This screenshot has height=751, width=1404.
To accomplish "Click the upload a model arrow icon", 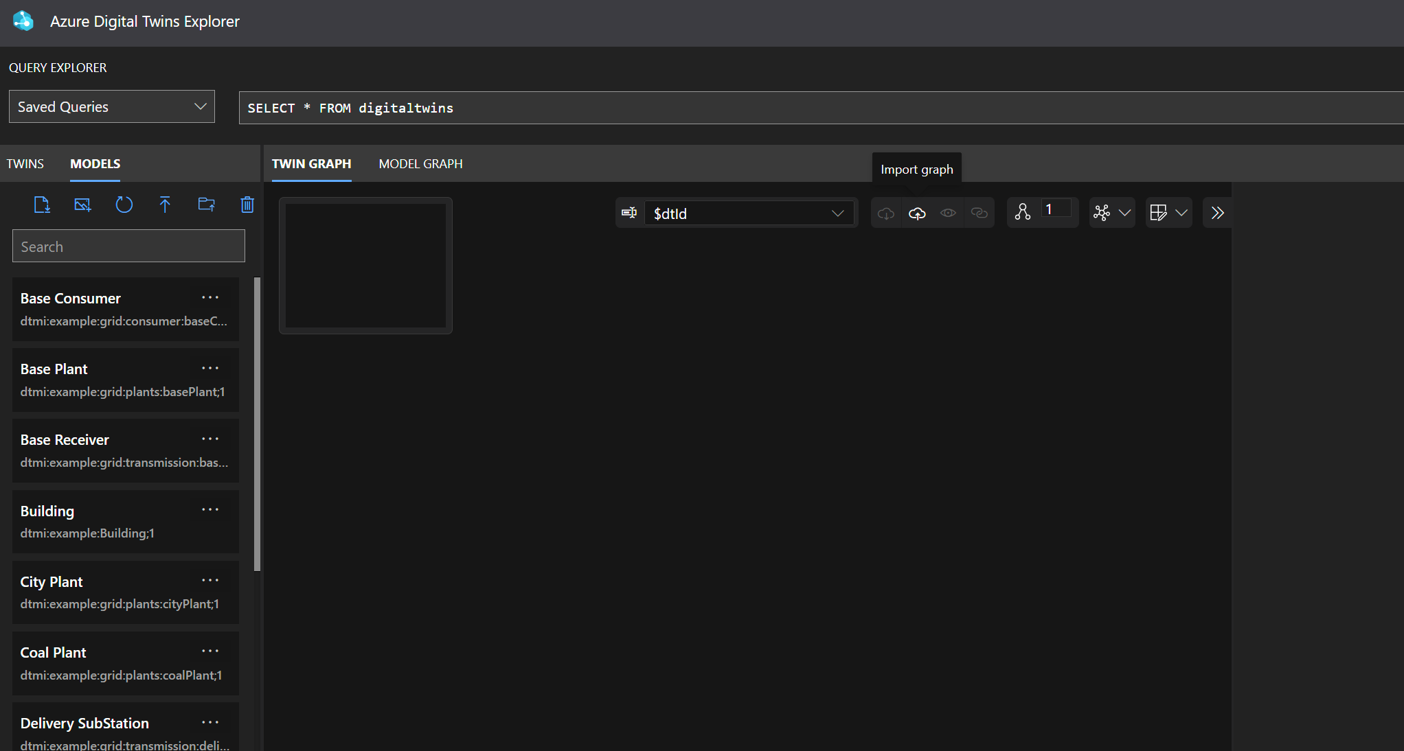I will (165, 205).
